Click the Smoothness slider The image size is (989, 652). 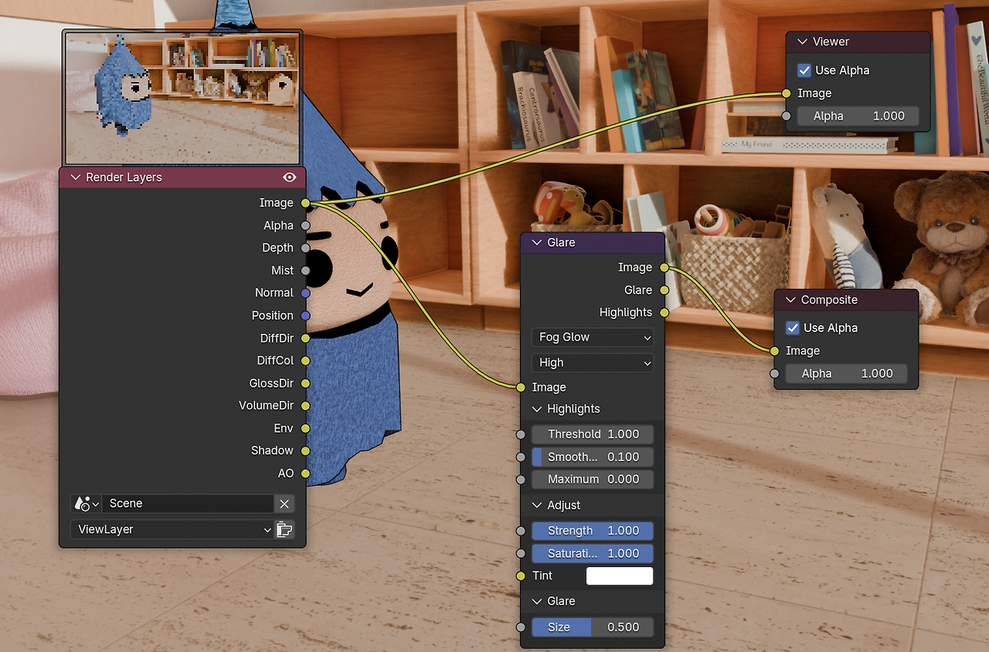593,457
